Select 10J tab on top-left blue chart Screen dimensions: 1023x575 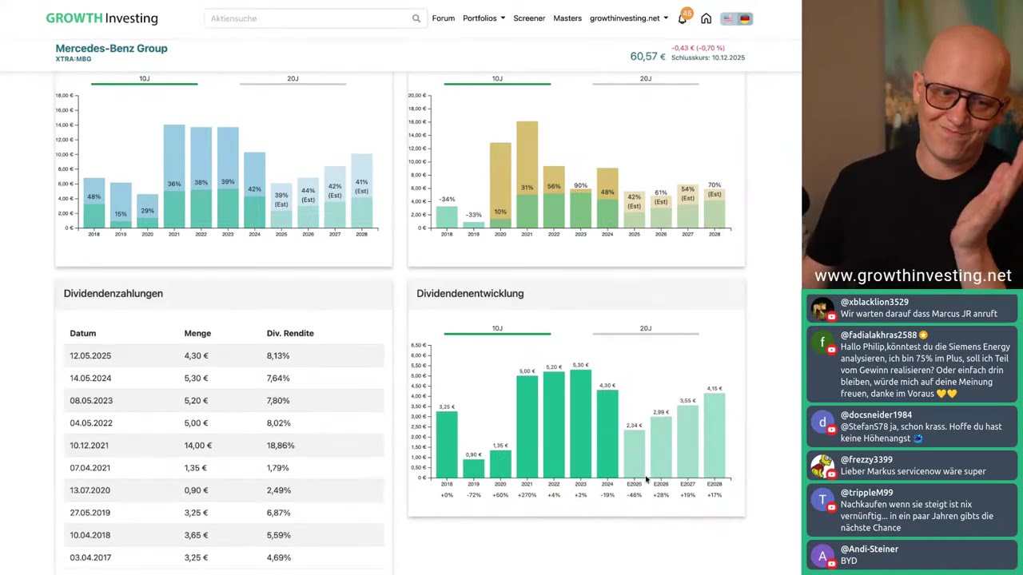pyautogui.click(x=144, y=80)
